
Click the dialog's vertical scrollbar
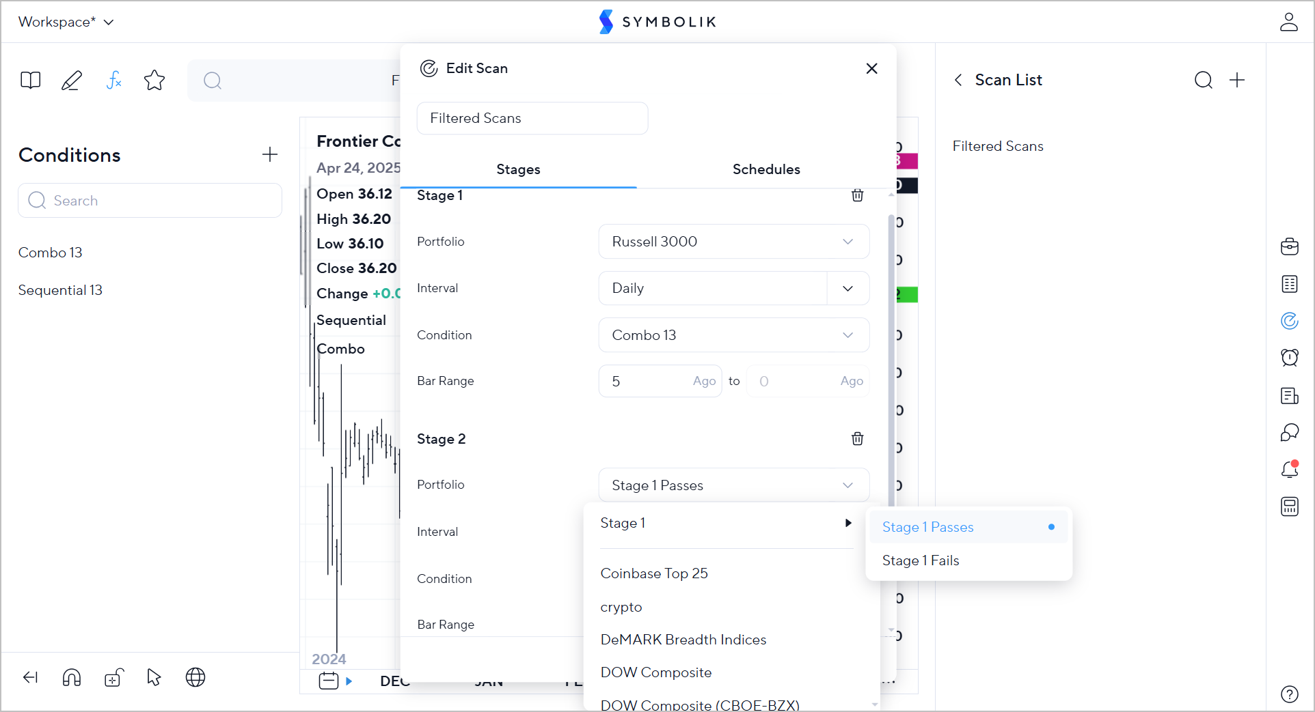pyautogui.click(x=891, y=362)
